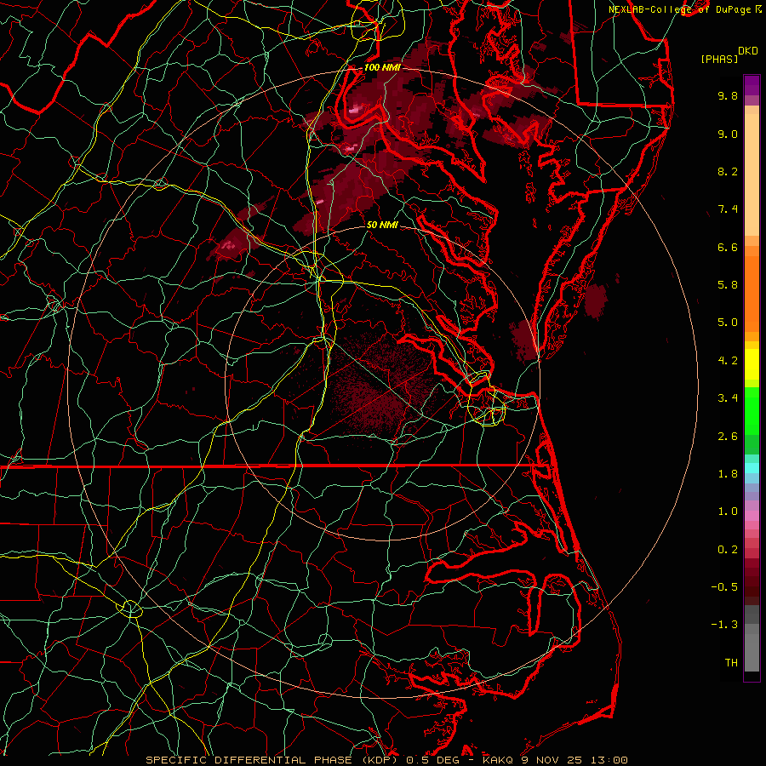The width and height of the screenshot is (766, 766).
Task: Select the 3.4 legend value
Action: coord(728,398)
